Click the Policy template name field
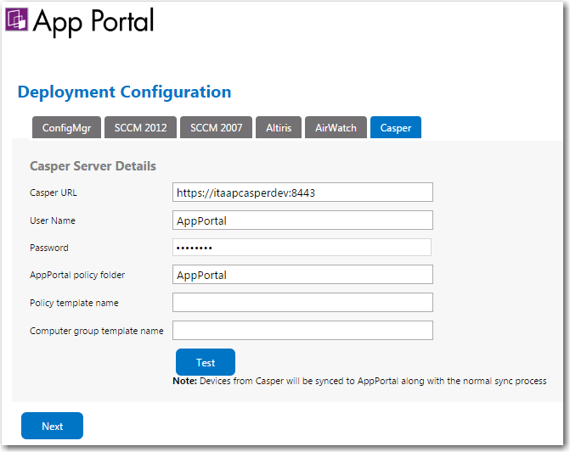 302,303
